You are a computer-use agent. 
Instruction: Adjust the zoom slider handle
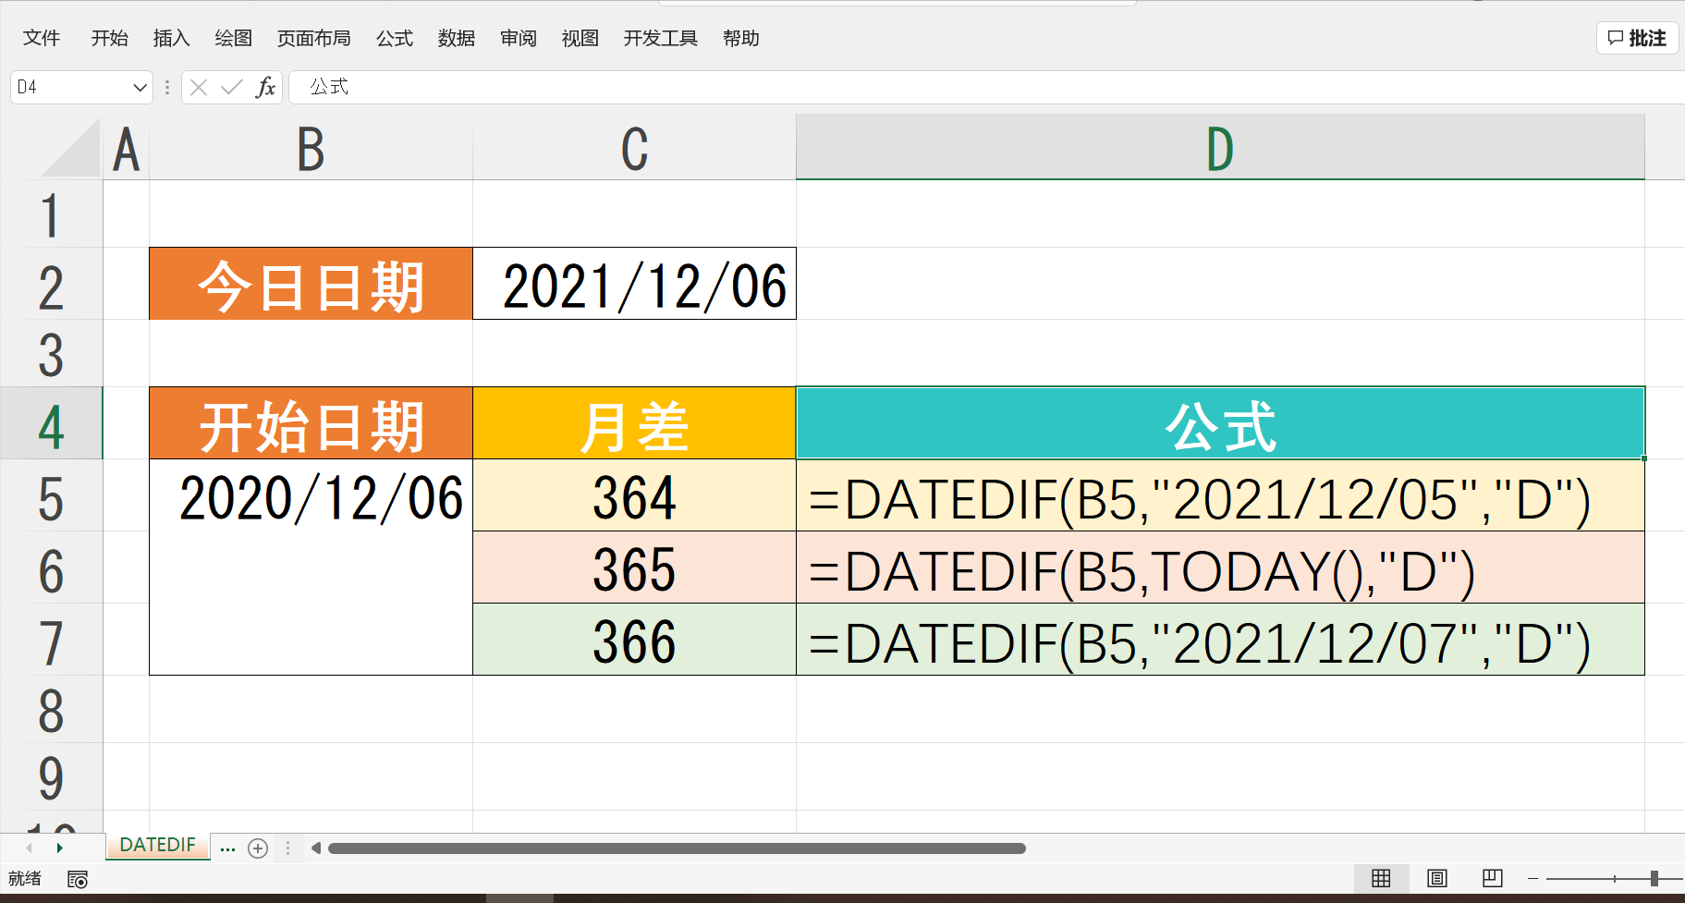point(1654,879)
